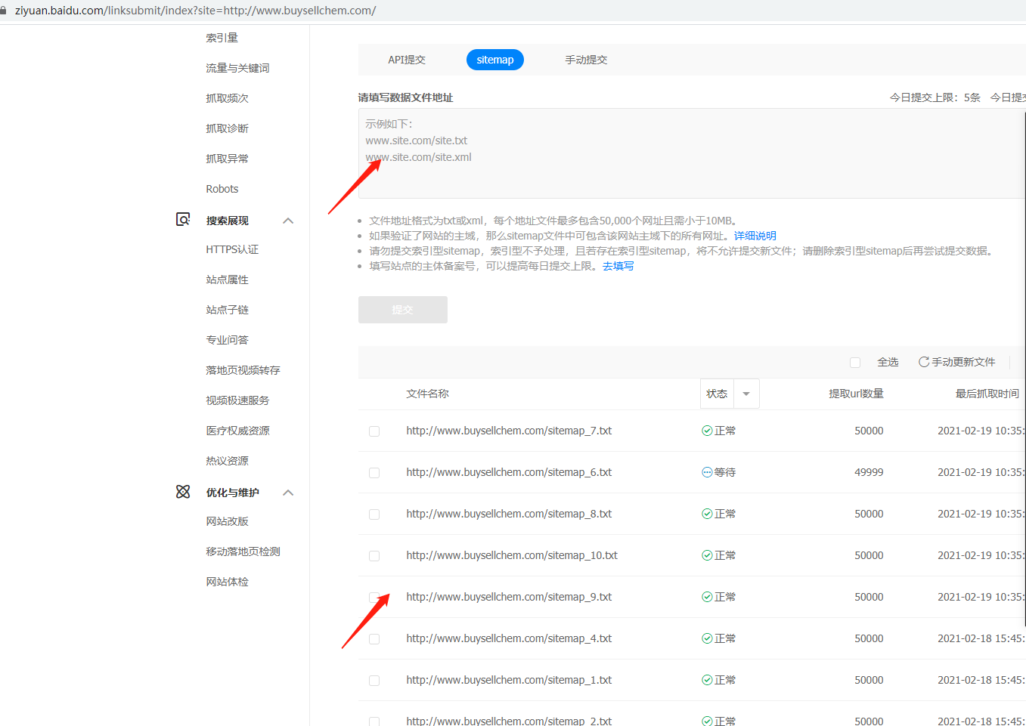Click the 正常 status icon for sitemap_10.txt

click(x=707, y=555)
